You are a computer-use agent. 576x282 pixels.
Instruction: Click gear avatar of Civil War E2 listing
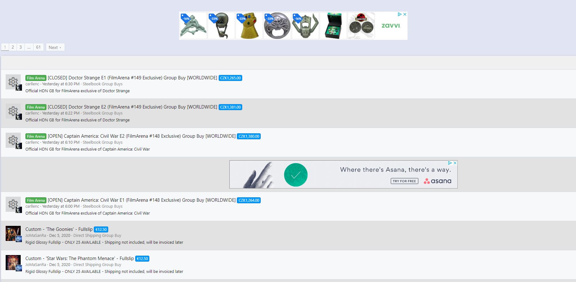tap(13, 141)
